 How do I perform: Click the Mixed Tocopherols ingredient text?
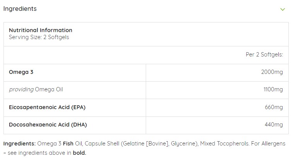225,144
